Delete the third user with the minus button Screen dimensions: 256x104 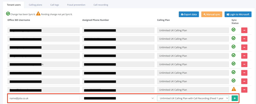[244, 47]
